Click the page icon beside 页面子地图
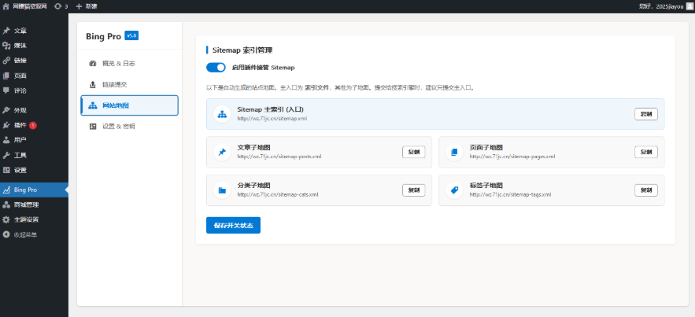The width and height of the screenshot is (695, 317). [453, 152]
